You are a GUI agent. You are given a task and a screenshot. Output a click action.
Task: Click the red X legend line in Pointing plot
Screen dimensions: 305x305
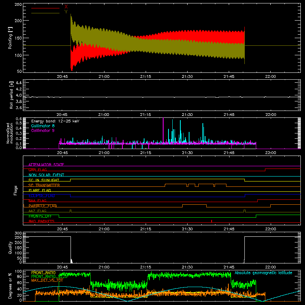45,8
